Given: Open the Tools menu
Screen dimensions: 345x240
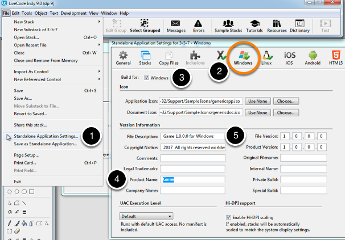Looking at the screenshot, I should click(27, 13).
